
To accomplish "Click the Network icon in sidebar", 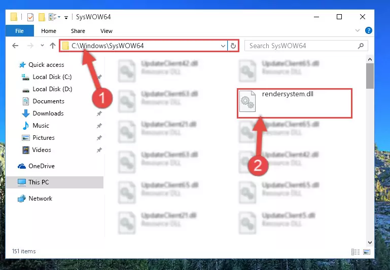I will point(22,199).
